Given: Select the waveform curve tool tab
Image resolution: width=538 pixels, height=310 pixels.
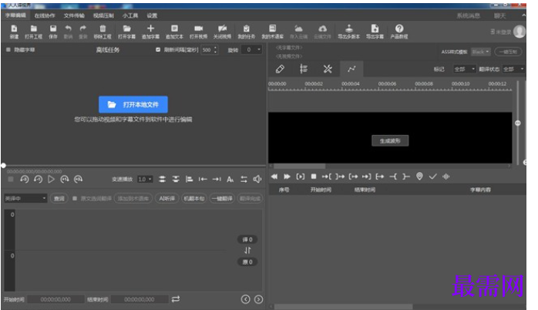Looking at the screenshot, I should 351,69.
